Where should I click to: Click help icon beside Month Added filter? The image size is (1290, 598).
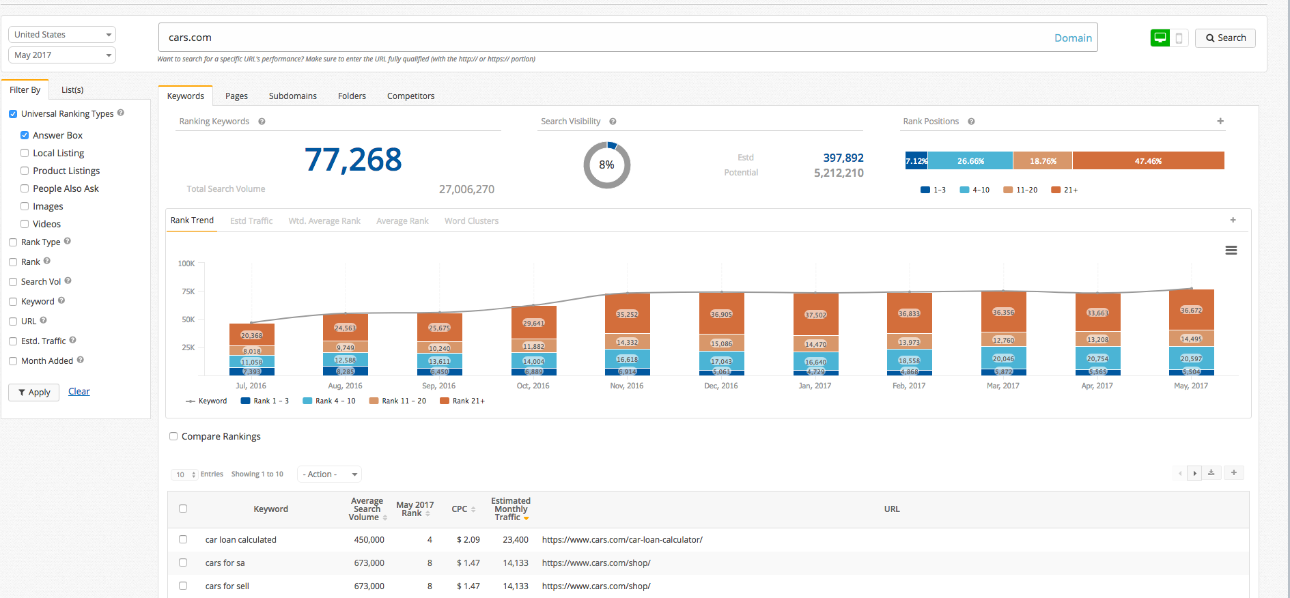[81, 360]
